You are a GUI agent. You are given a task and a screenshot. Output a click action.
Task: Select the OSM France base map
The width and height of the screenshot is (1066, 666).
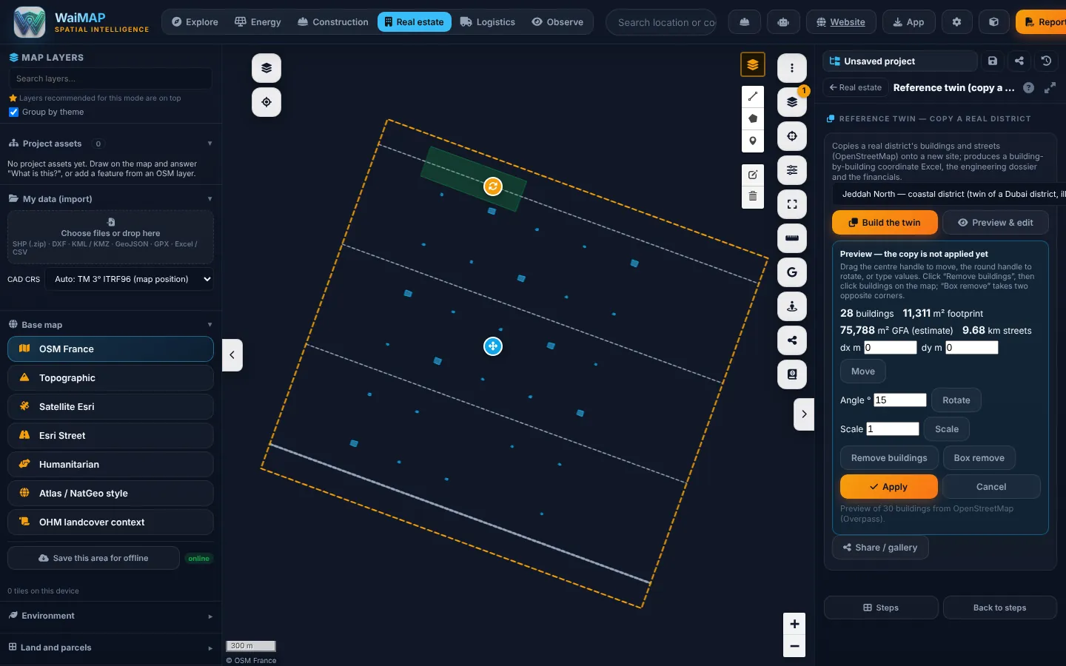tap(110, 349)
